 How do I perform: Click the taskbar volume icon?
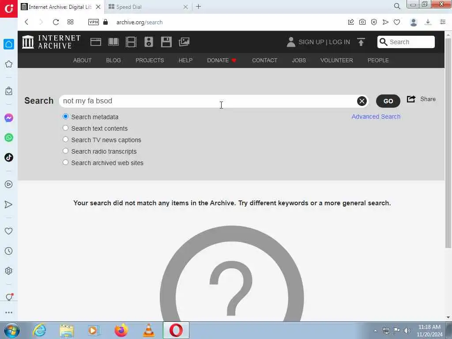[407, 330]
